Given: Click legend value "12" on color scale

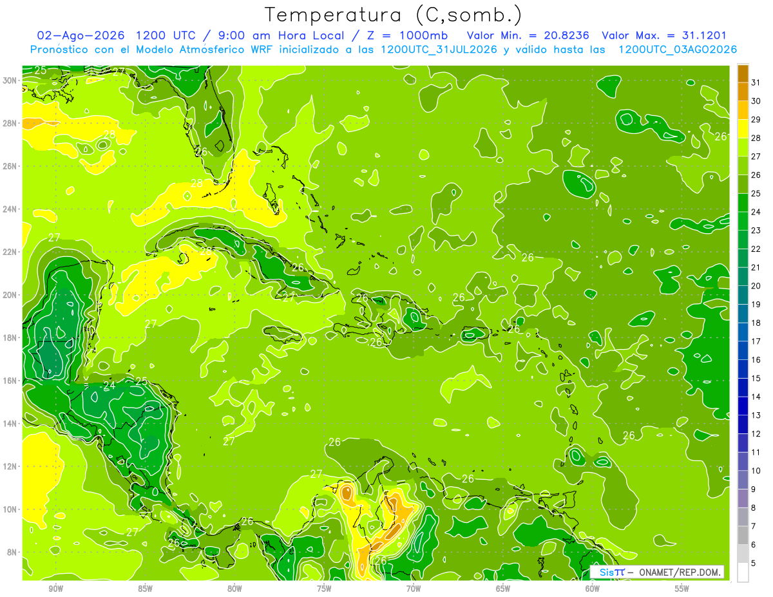Looking at the screenshot, I should click(756, 434).
